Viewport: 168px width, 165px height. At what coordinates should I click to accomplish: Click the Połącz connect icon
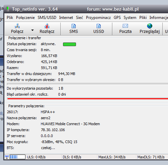coord(17,26)
